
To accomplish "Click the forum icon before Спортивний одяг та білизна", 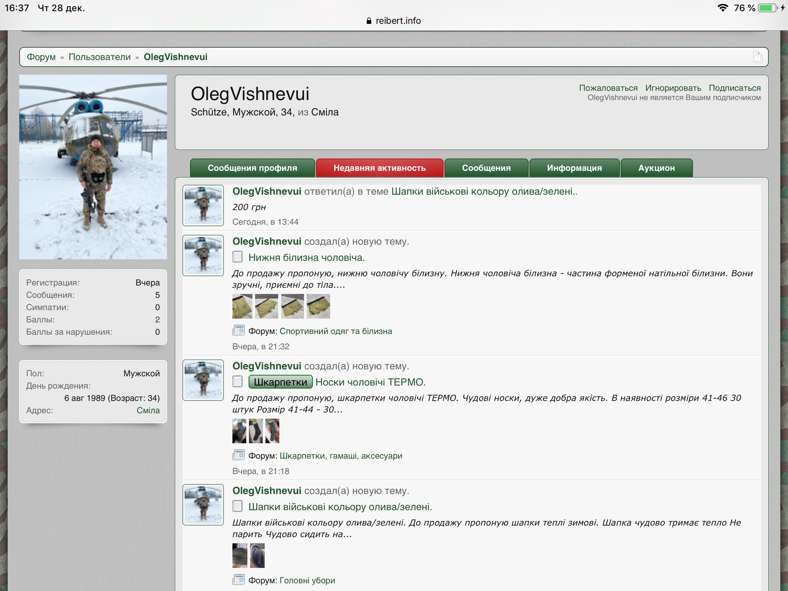I will click(239, 331).
